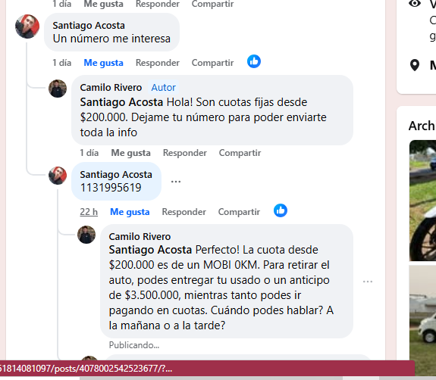Open the 22 h timestamp link

coord(89,212)
